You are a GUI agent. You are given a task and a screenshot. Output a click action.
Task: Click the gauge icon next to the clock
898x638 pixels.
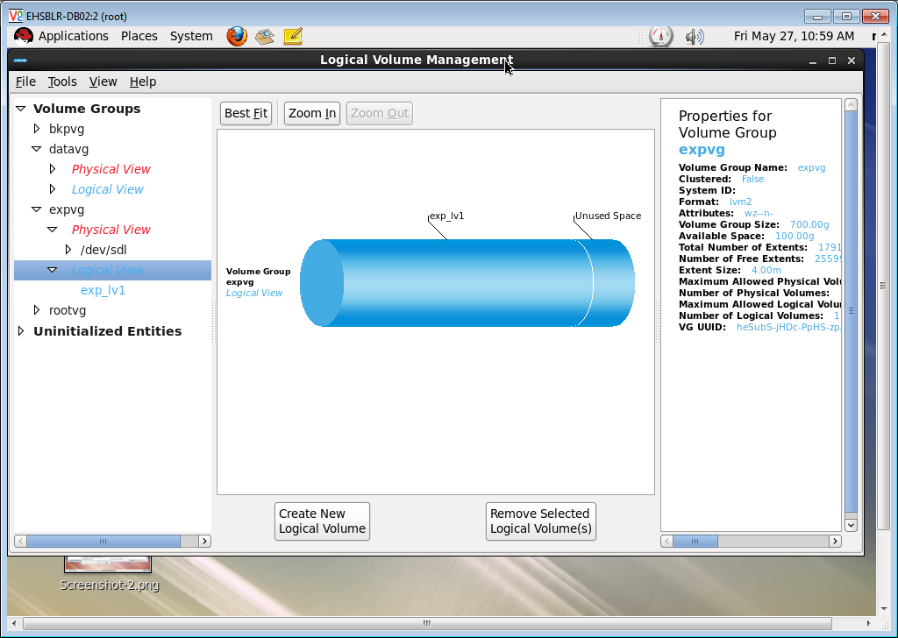coord(659,36)
